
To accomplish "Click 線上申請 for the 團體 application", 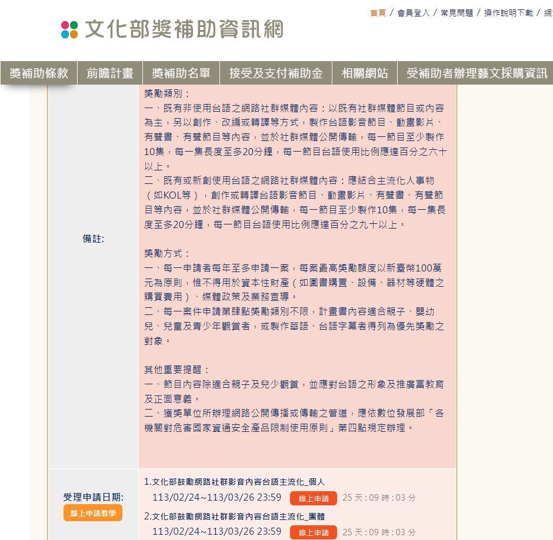I will click(314, 532).
